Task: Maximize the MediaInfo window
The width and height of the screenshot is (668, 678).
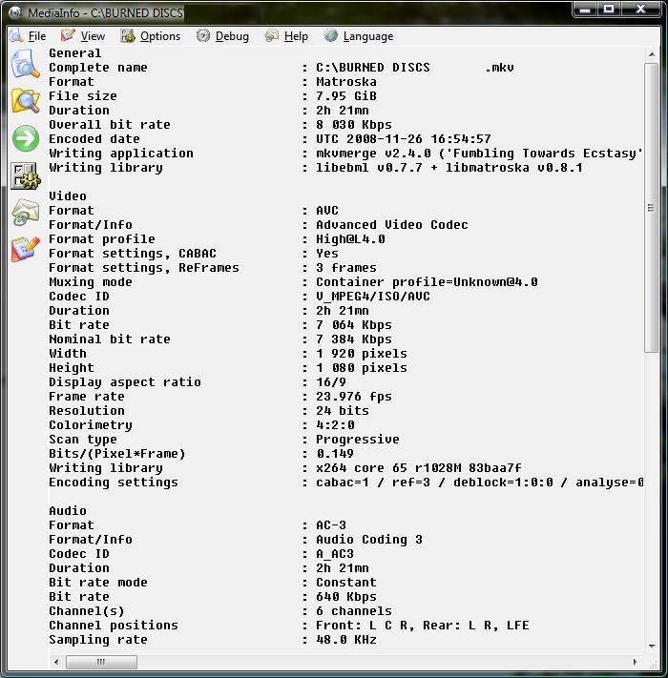Action: click(x=609, y=10)
